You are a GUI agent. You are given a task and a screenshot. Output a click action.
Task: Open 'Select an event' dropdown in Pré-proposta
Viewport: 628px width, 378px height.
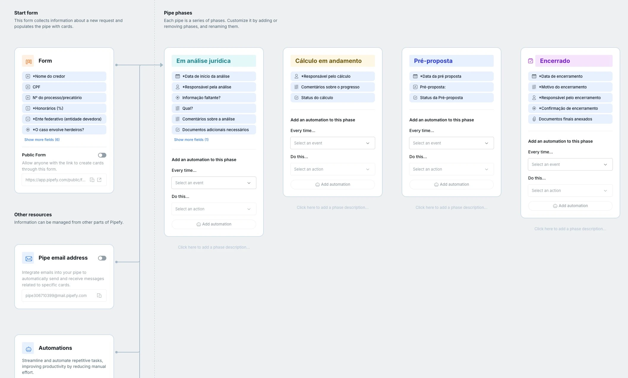pyautogui.click(x=451, y=143)
